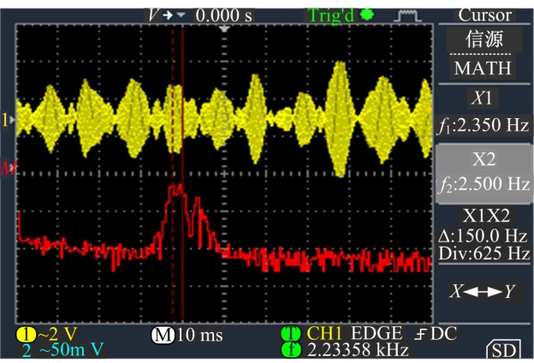
Task: Click the CH1 EDGE trigger readout
Action: pos(346,333)
